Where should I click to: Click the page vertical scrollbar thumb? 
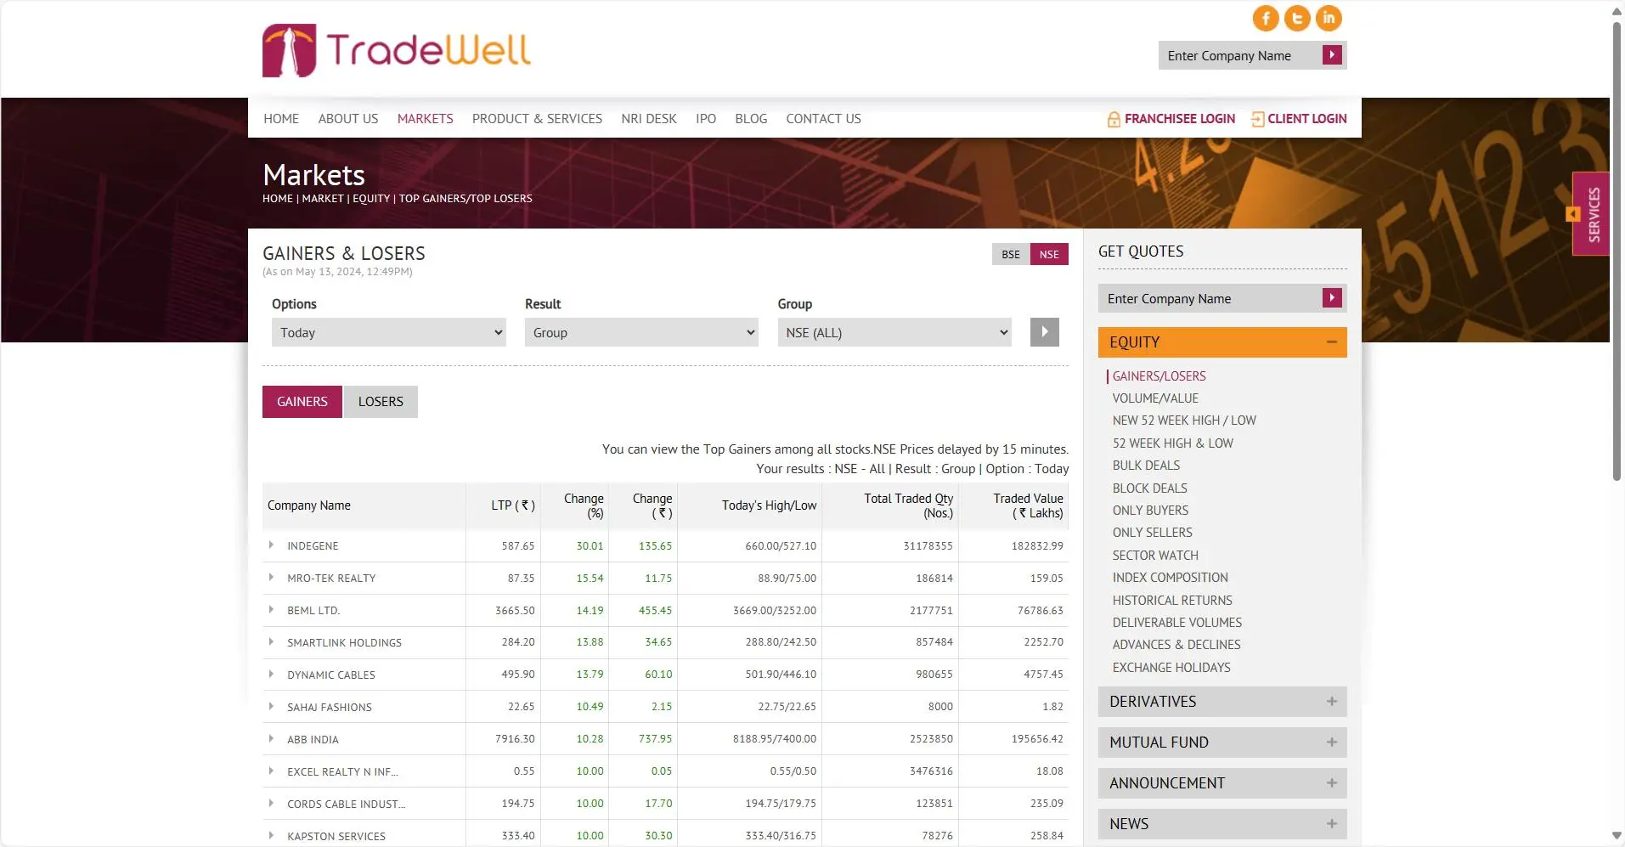tap(1617, 251)
